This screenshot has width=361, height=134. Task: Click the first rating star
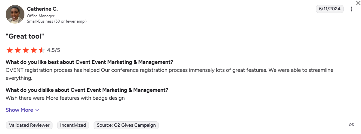(x=10, y=50)
